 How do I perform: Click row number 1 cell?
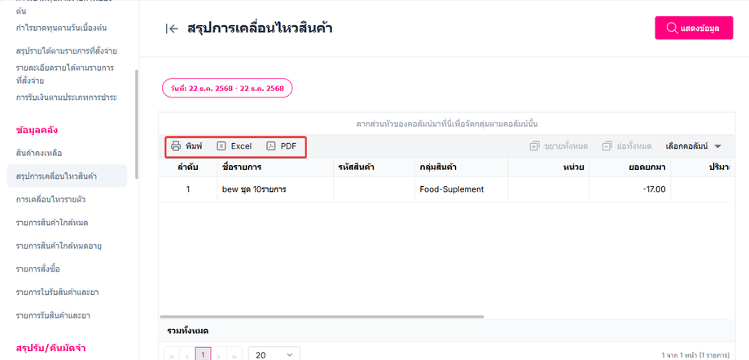pyautogui.click(x=188, y=189)
